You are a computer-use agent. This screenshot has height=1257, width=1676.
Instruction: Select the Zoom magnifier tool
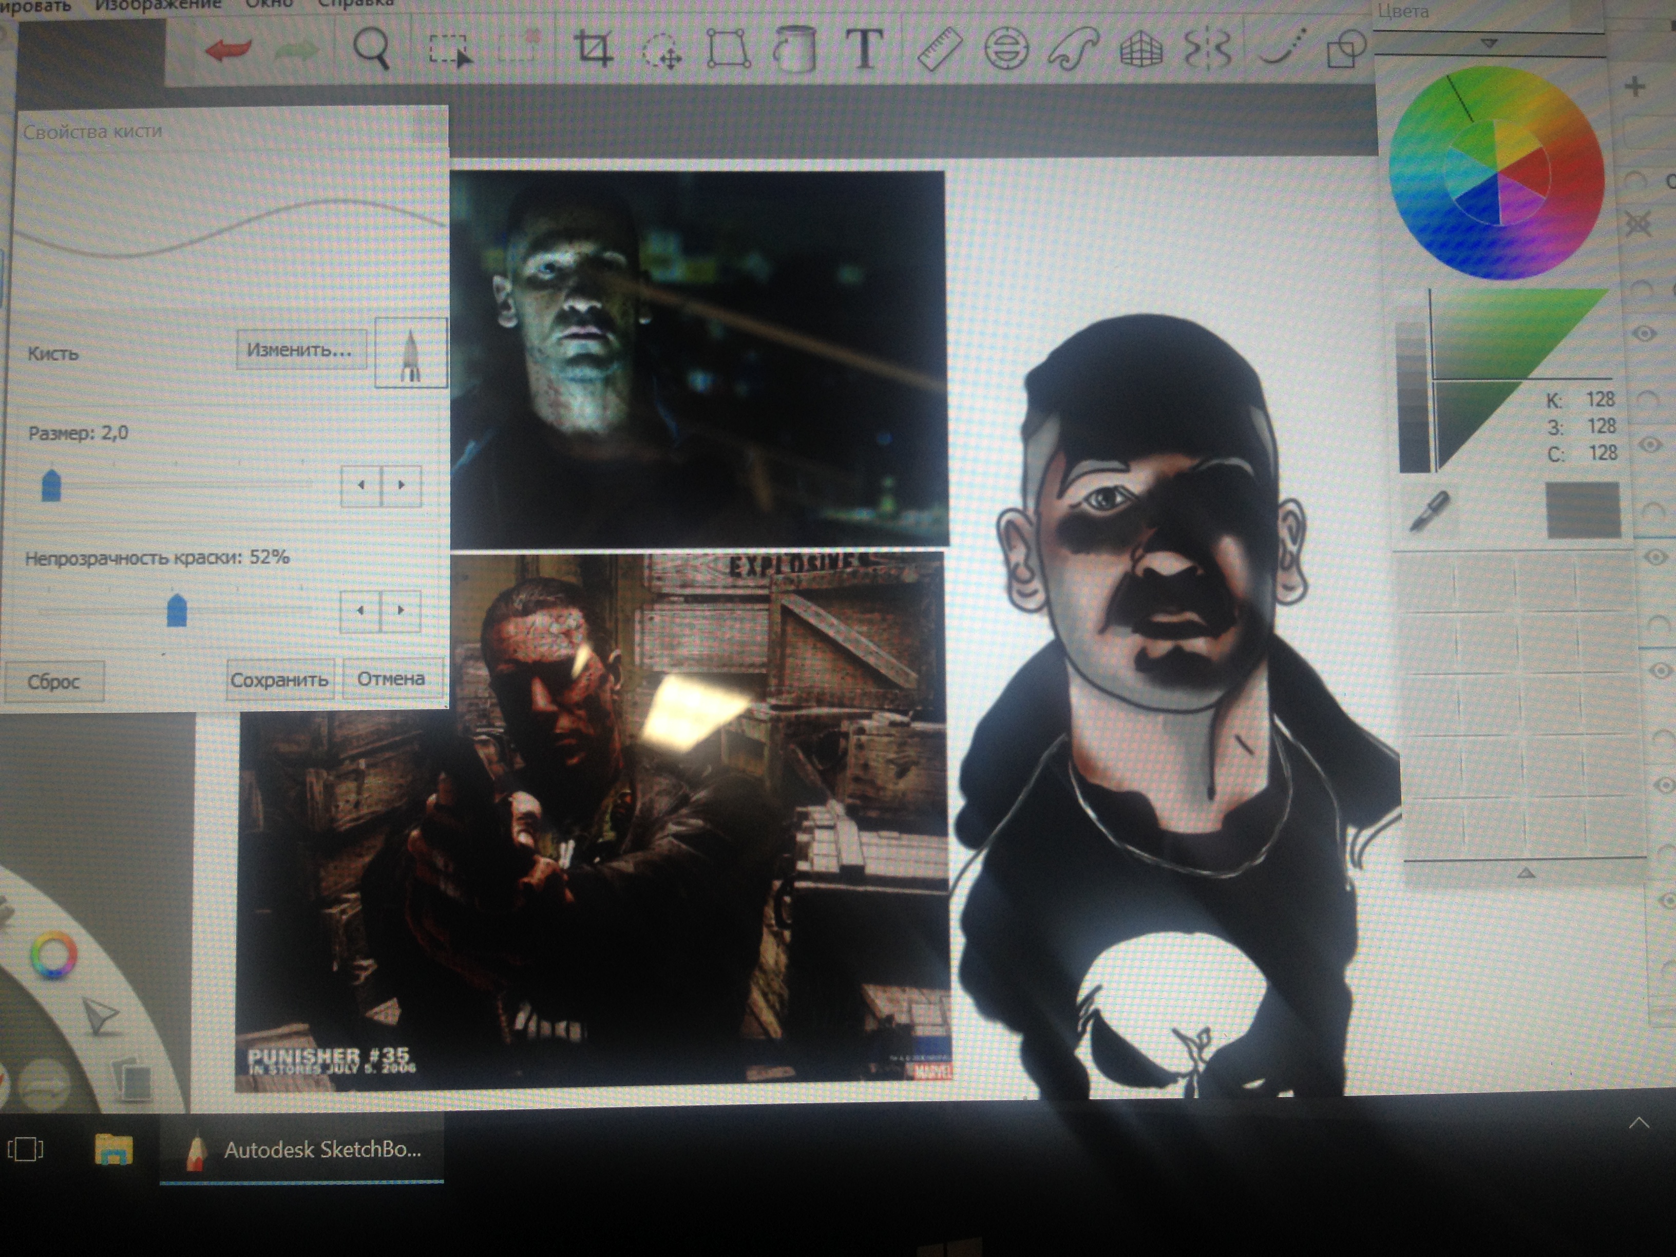pos(371,49)
